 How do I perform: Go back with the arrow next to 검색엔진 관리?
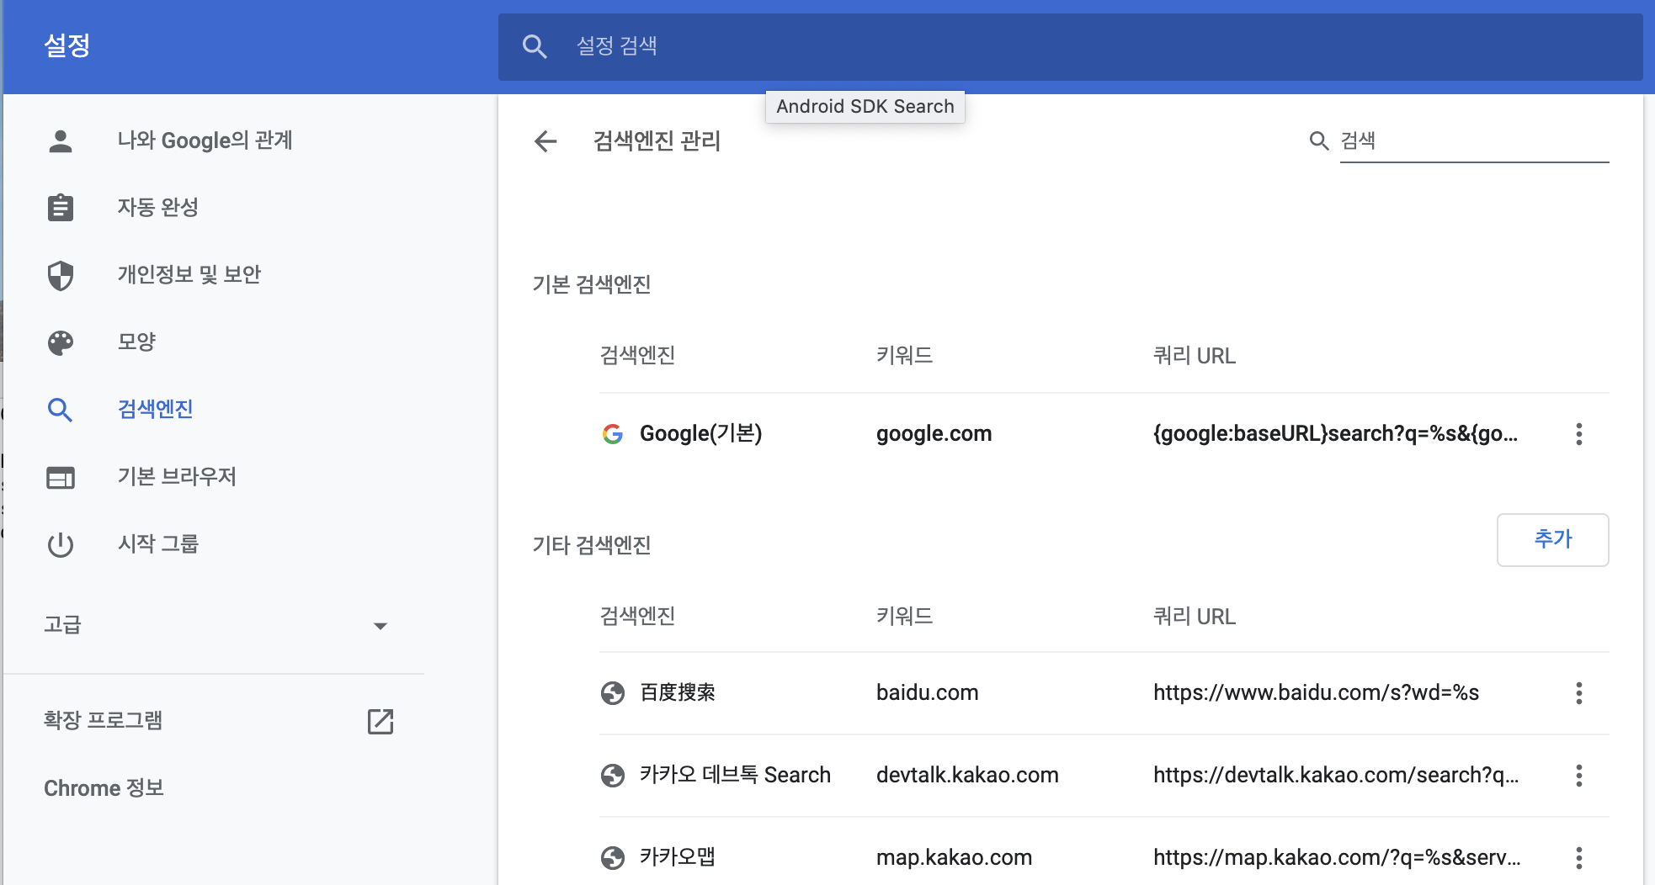(x=546, y=141)
